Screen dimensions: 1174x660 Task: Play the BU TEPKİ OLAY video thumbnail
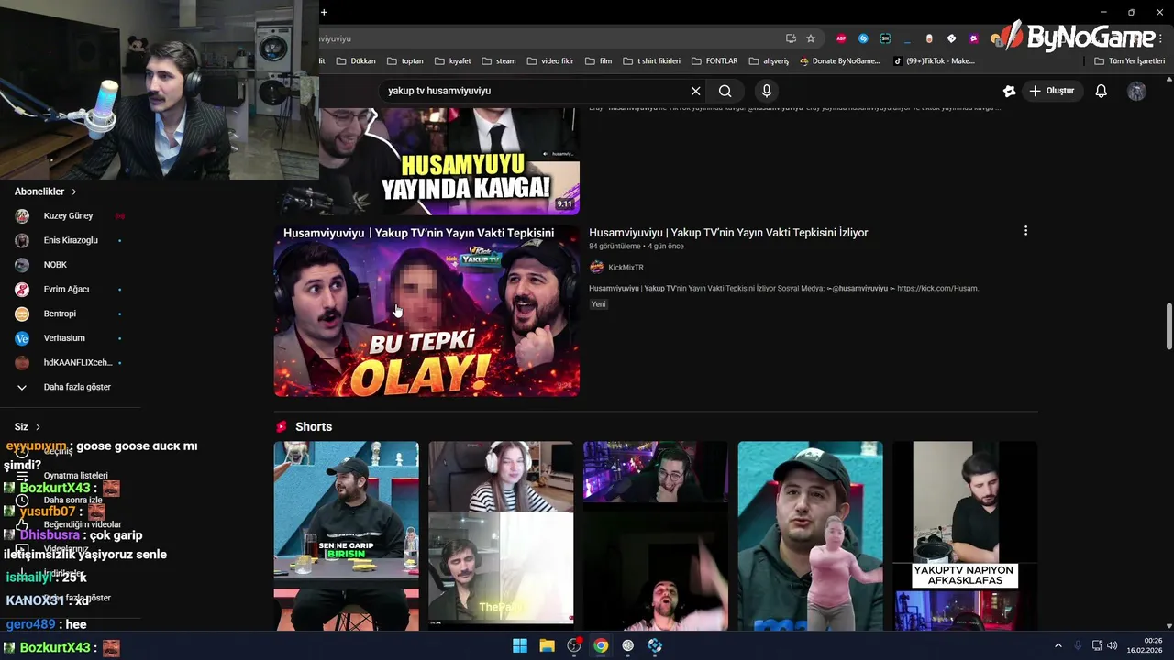pyautogui.click(x=426, y=311)
